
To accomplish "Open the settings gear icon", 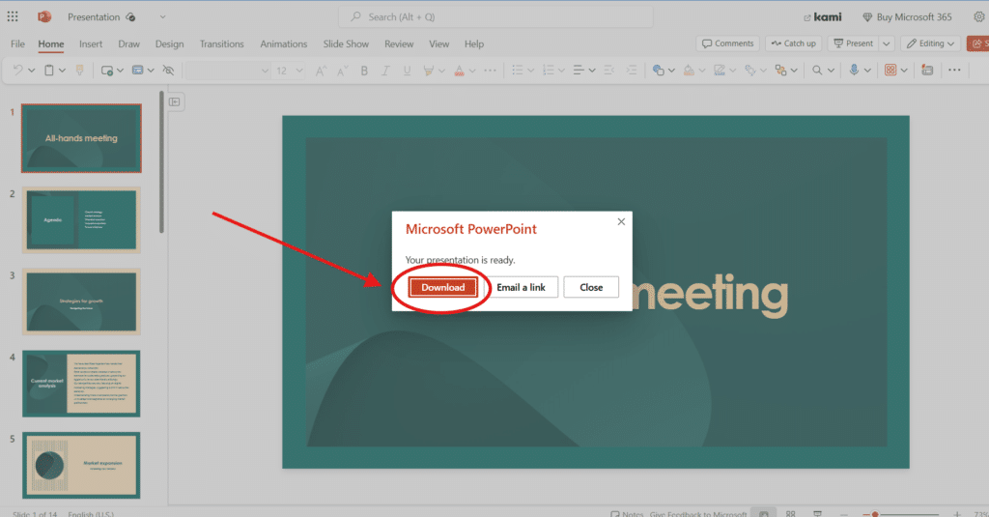I will 979,17.
